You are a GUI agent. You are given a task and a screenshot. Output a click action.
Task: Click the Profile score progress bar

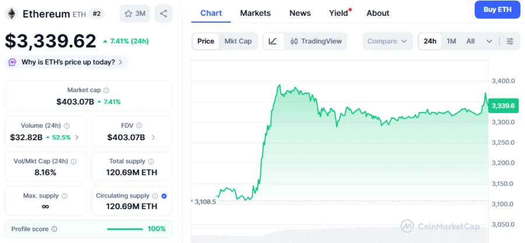[125, 229]
